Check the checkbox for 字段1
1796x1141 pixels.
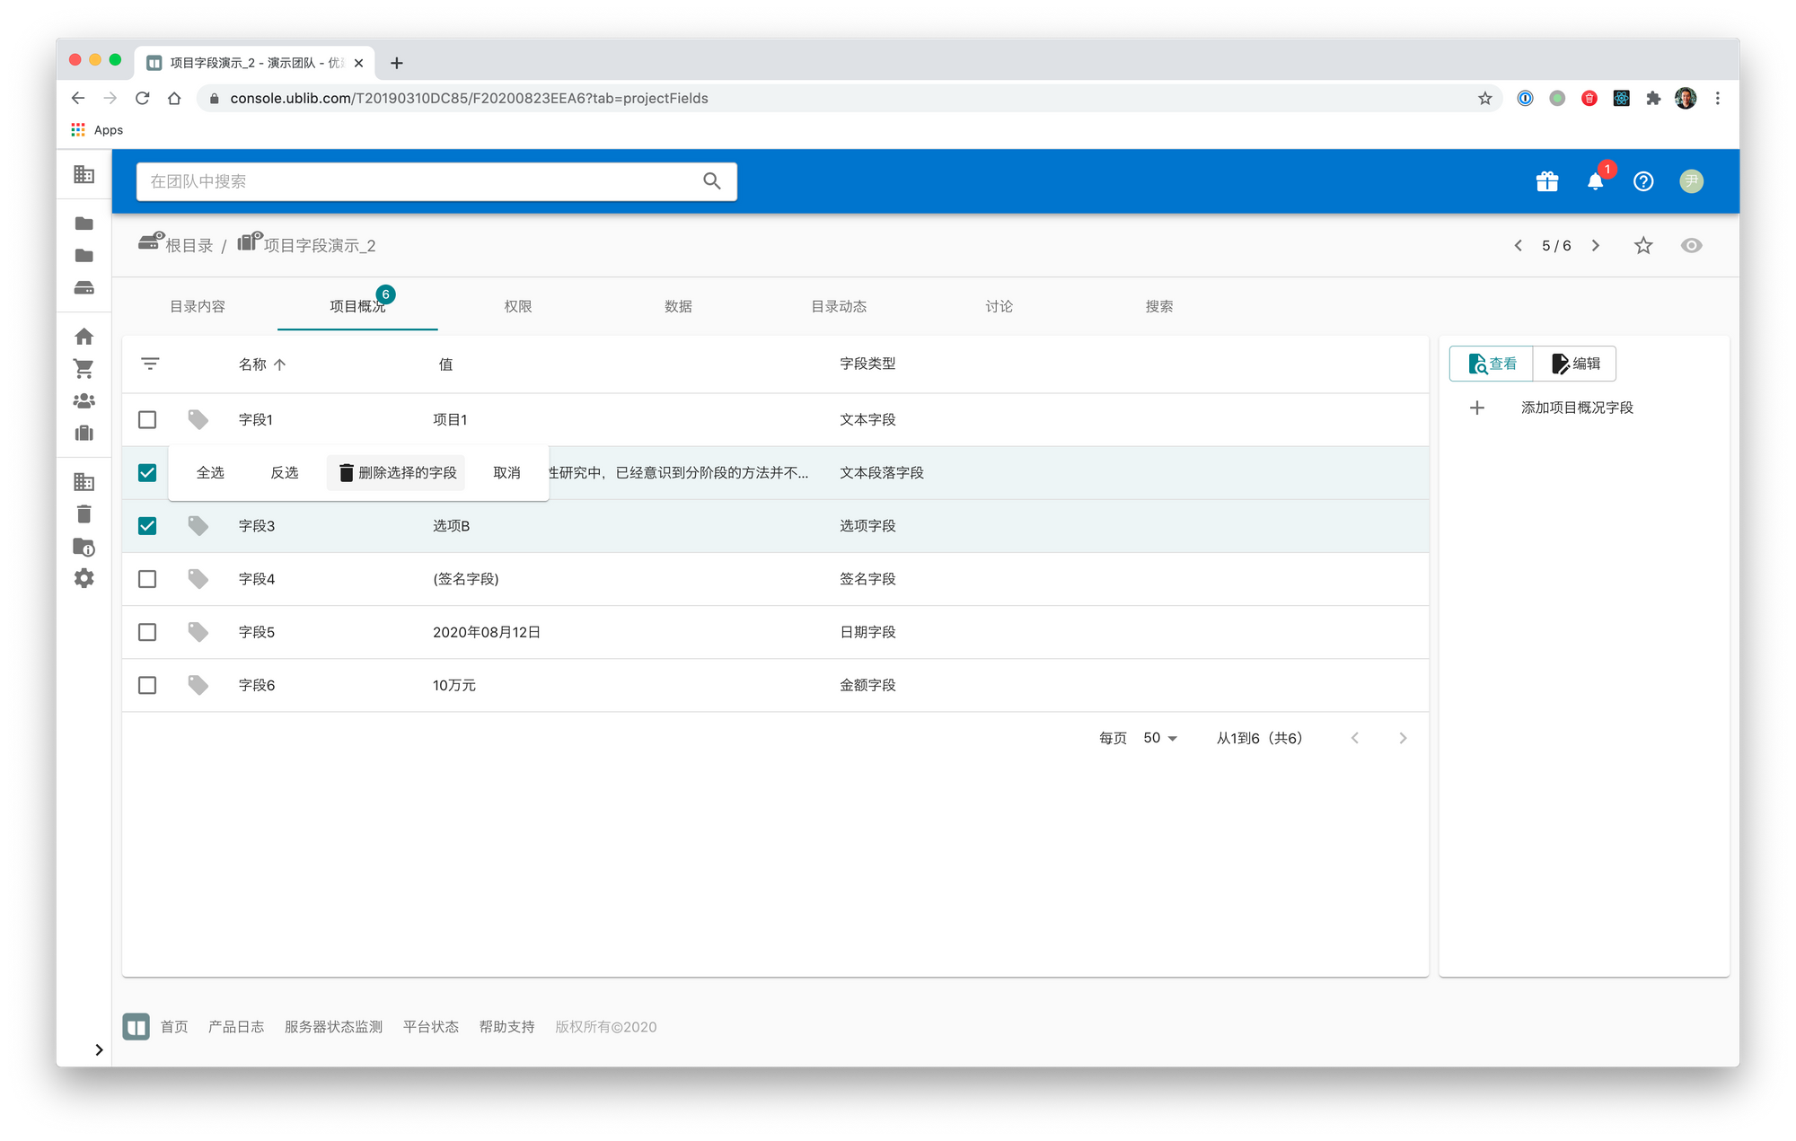147,419
